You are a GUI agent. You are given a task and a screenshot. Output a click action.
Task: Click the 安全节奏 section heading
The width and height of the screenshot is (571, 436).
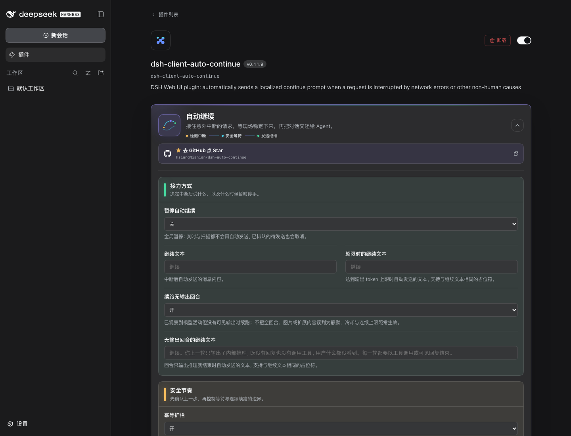(181, 390)
